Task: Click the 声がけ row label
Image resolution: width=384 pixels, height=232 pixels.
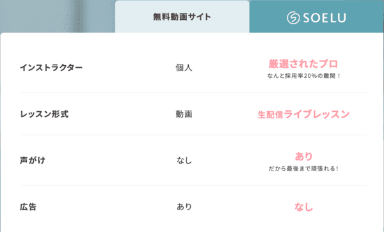Action: pyautogui.click(x=33, y=160)
